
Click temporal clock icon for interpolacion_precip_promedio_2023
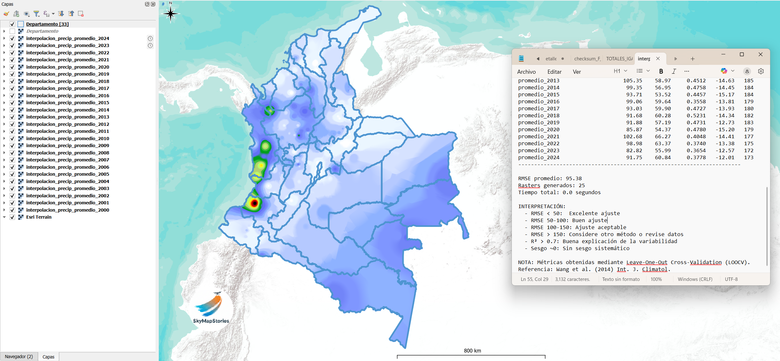click(150, 45)
